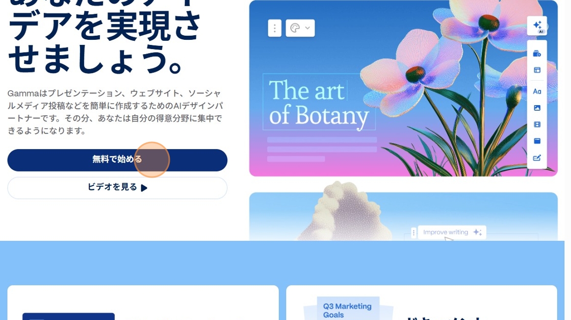
Task: Open the form edit pencil icon
Action: click(537, 158)
